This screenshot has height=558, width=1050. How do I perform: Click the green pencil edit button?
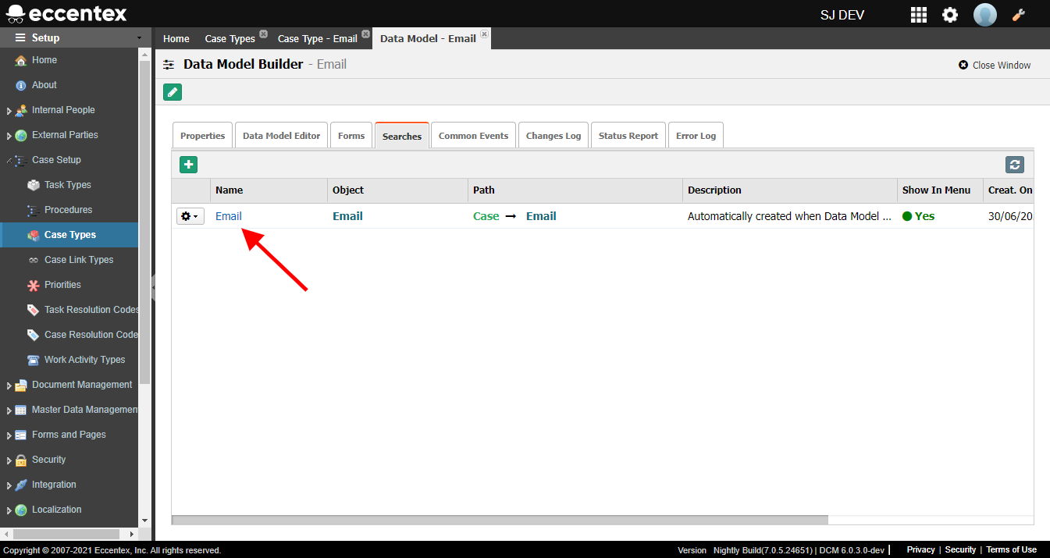pos(173,92)
